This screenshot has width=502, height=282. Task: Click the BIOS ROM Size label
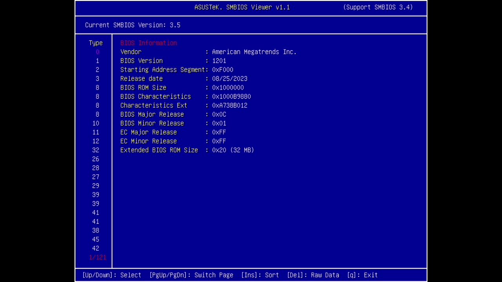coord(143,88)
